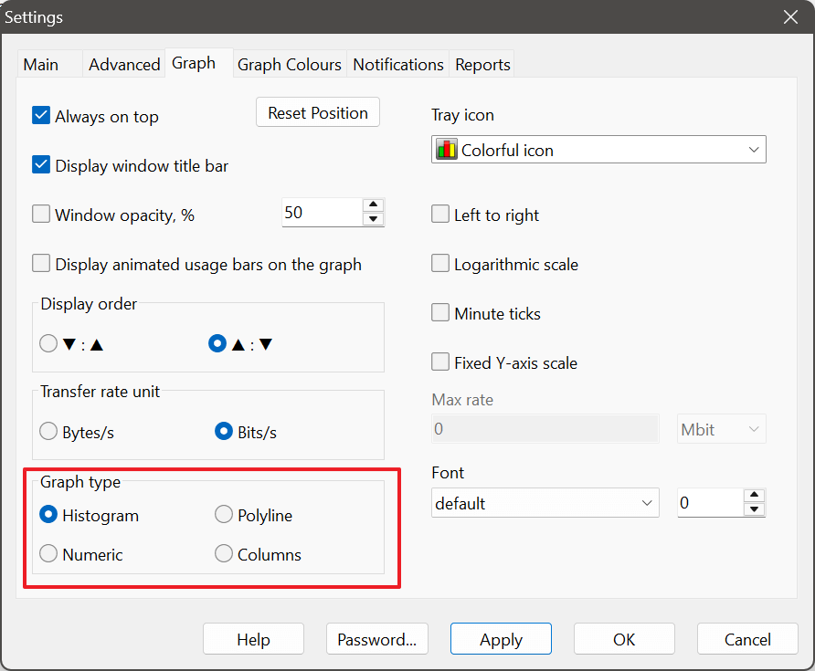Enable Logarithmic scale checkbox
Screen dimensions: 815x671
coord(440,264)
